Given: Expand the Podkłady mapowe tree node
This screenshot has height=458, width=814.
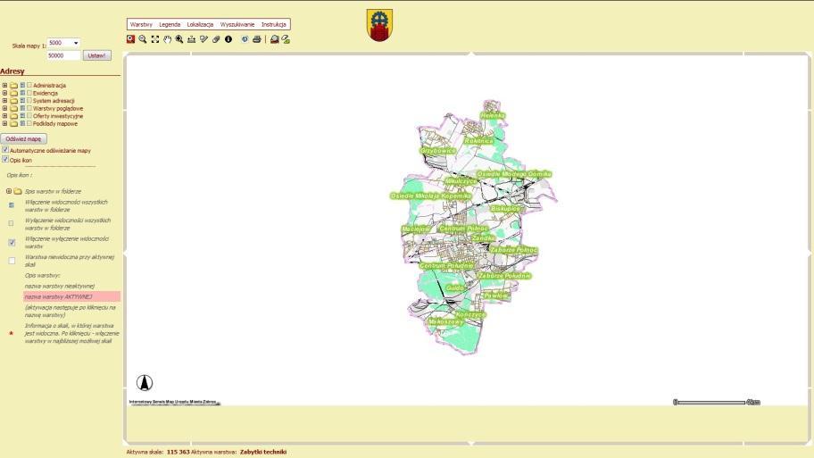Looking at the screenshot, I should (x=4, y=123).
